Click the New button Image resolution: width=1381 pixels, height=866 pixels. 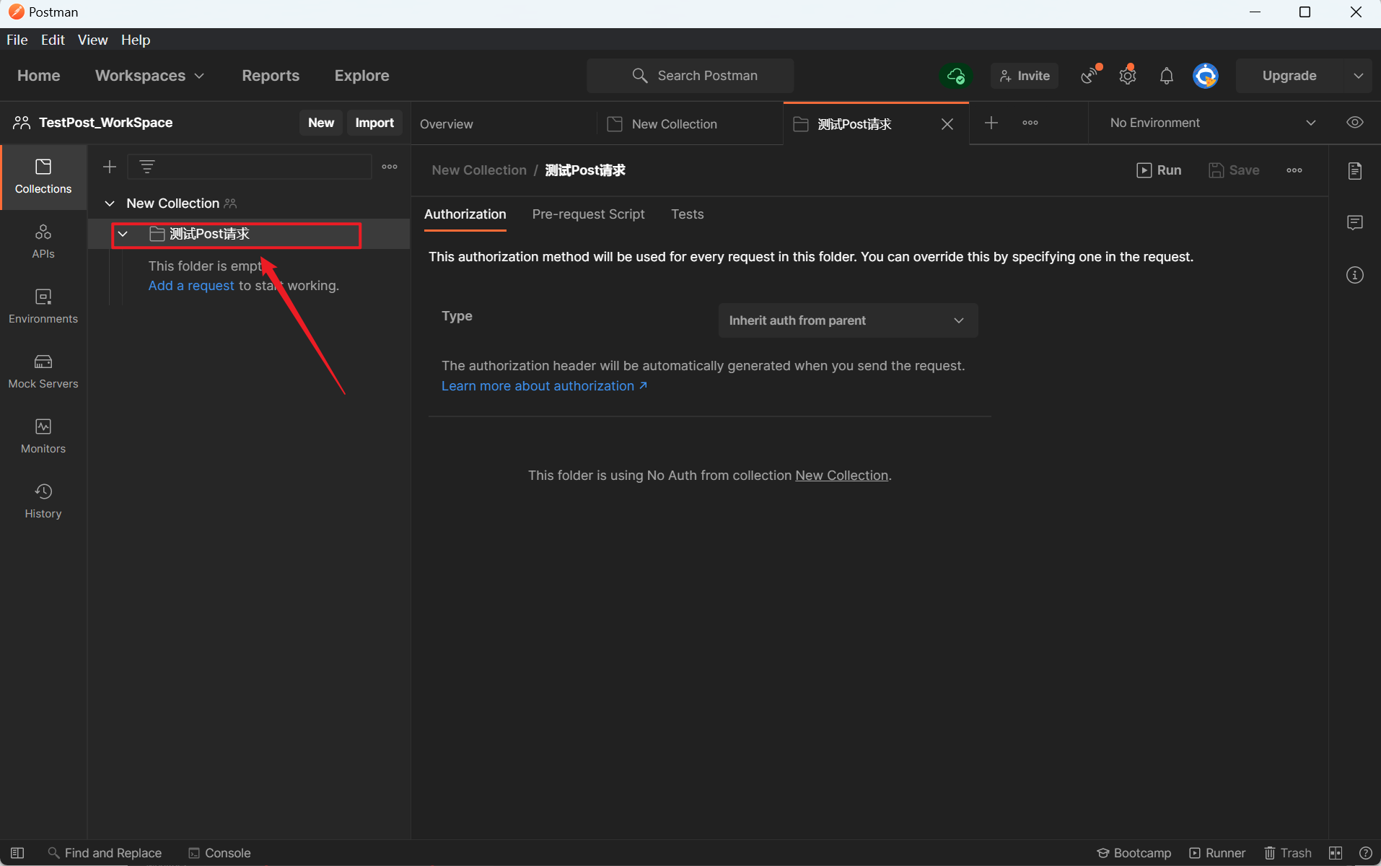pyautogui.click(x=321, y=123)
